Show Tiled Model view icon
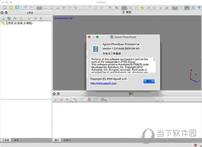 [167, 8]
